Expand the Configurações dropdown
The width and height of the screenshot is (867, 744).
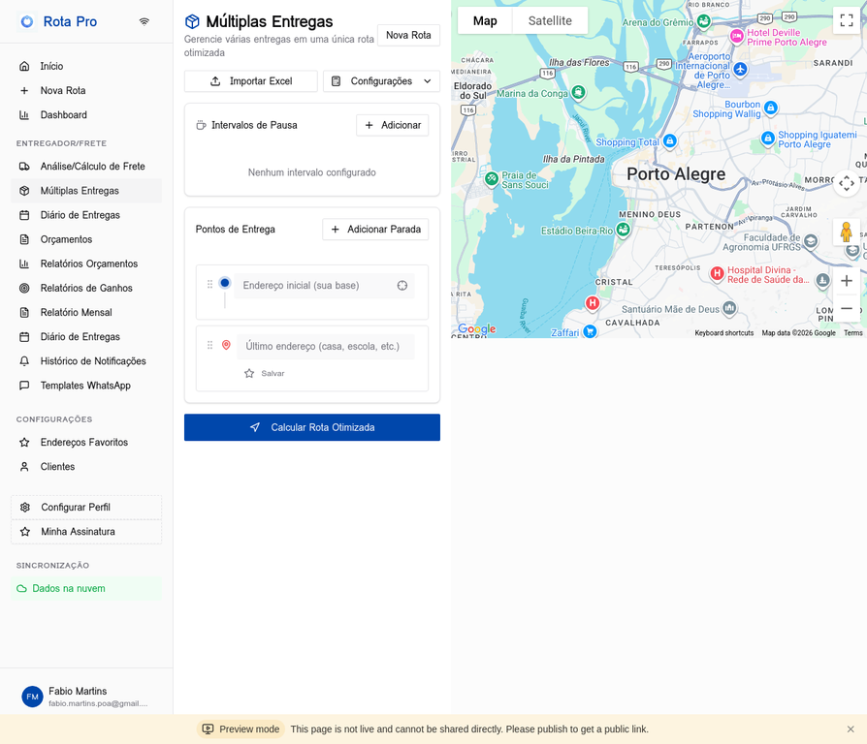tap(381, 81)
